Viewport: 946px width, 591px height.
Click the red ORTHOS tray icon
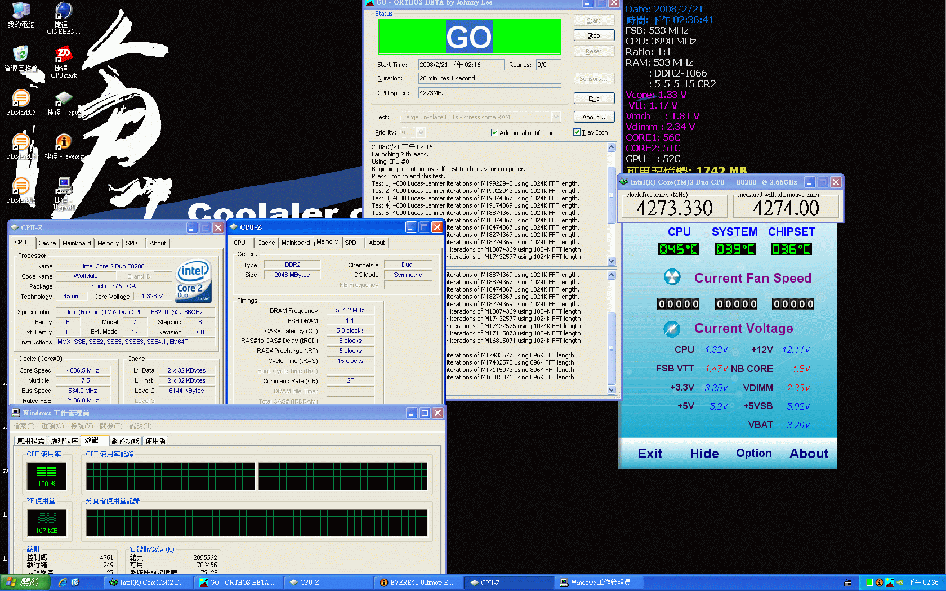pyautogui.click(x=889, y=583)
